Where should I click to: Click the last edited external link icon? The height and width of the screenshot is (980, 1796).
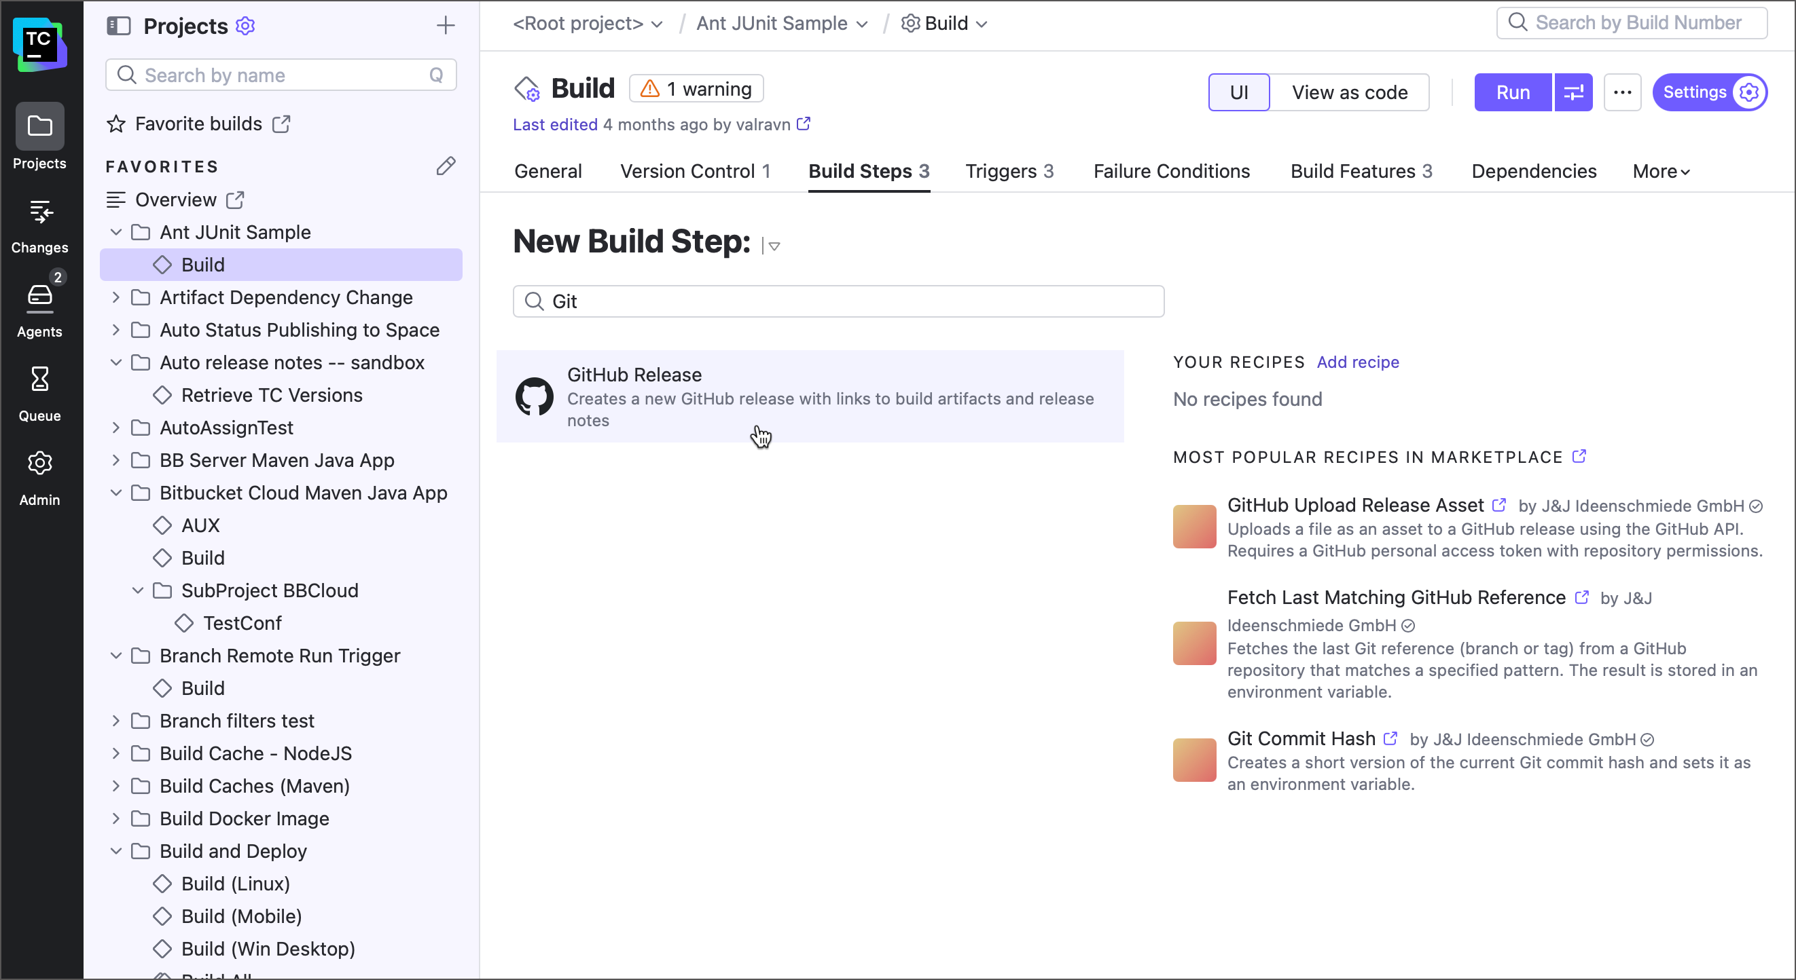coord(803,124)
